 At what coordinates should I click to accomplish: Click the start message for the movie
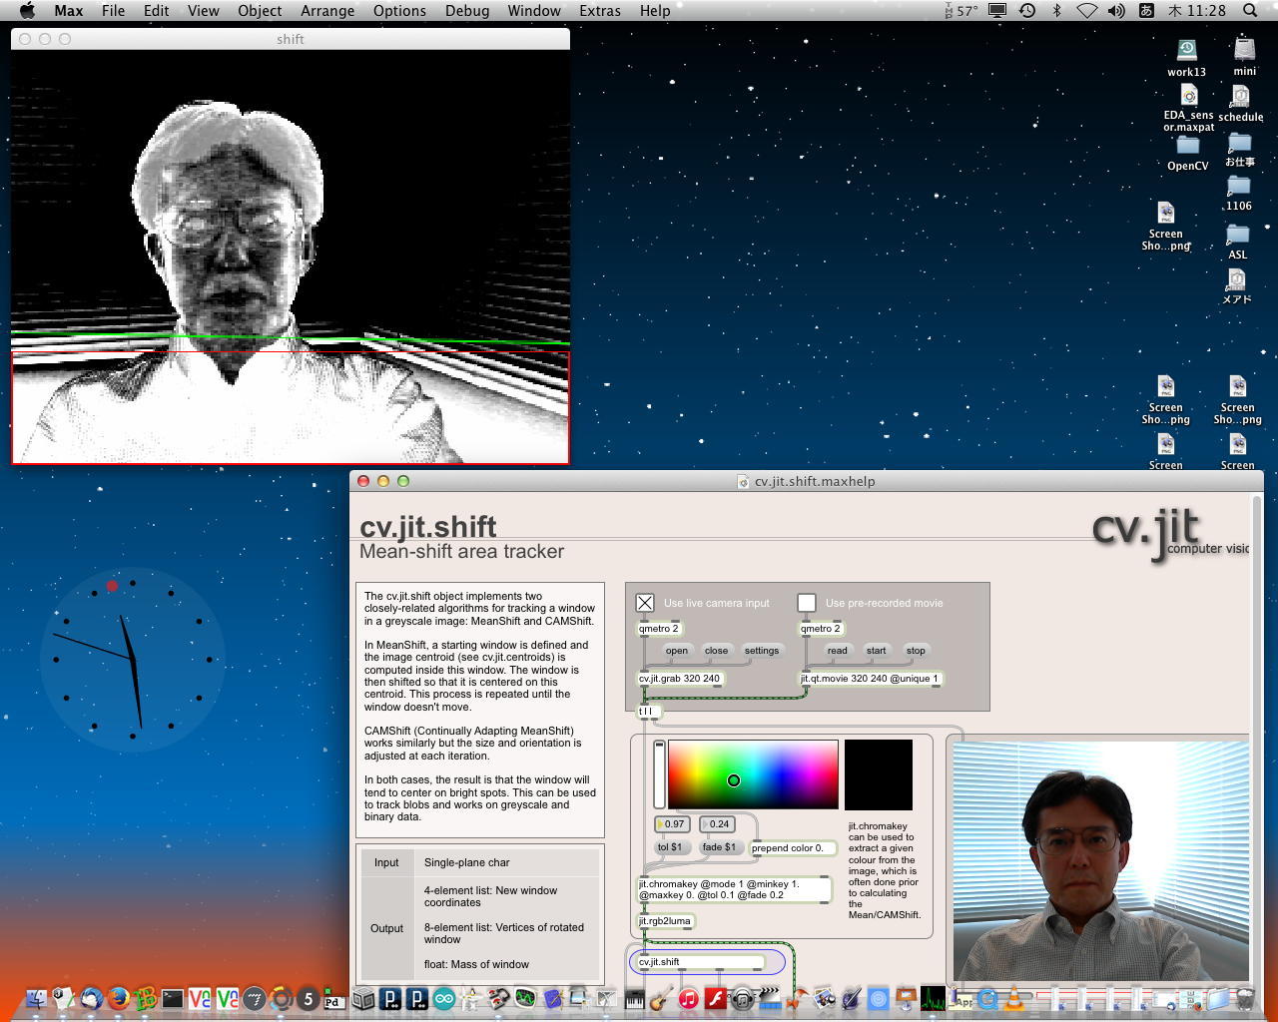(876, 651)
